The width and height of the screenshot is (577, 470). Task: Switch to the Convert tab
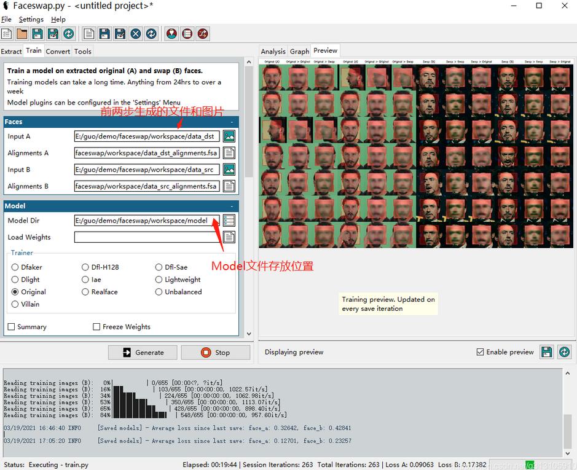(58, 52)
